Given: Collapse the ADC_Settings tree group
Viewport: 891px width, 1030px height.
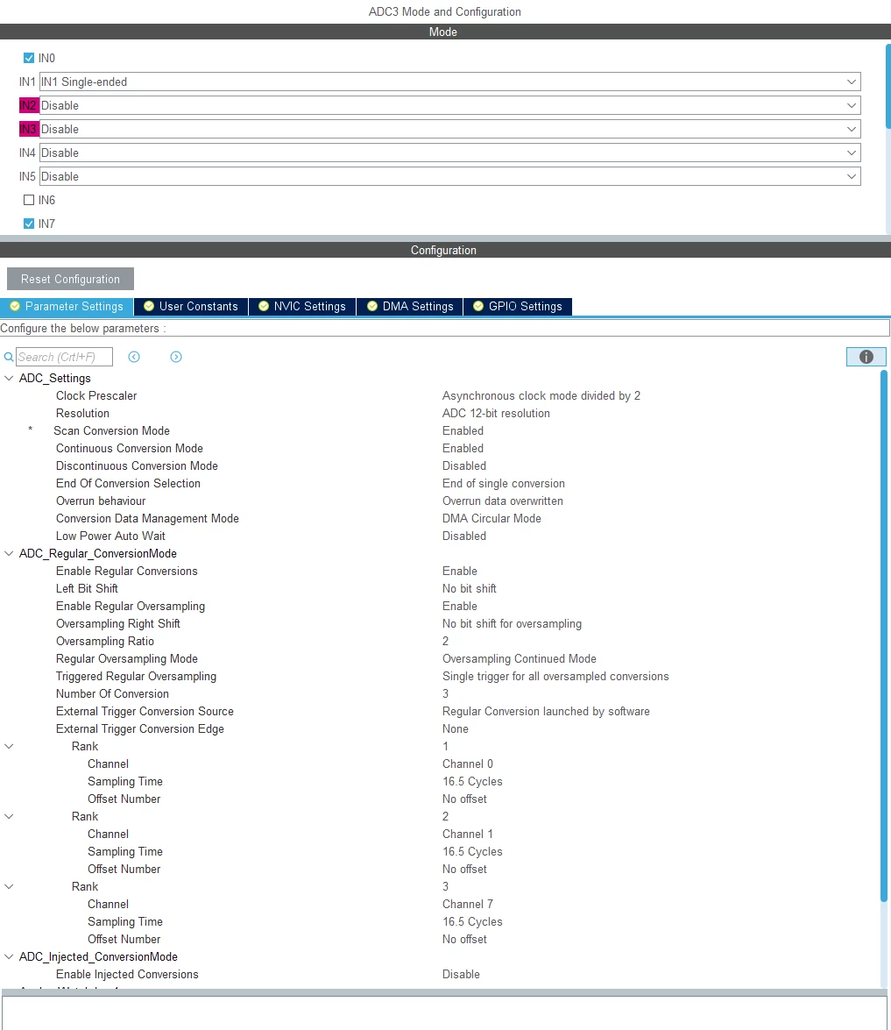Looking at the screenshot, I should tap(9, 379).
